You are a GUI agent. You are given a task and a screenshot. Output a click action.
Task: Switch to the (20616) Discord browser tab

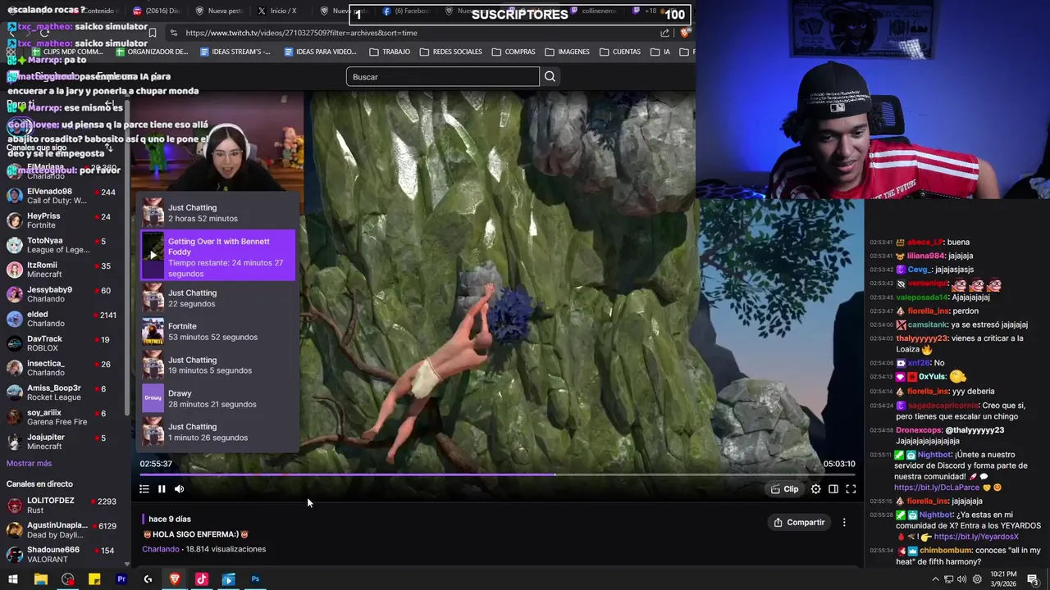[x=156, y=11]
